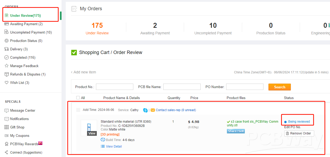The image size is (330, 157).
Task: Click the Share&Sell badge
Action: (x=236, y=131)
